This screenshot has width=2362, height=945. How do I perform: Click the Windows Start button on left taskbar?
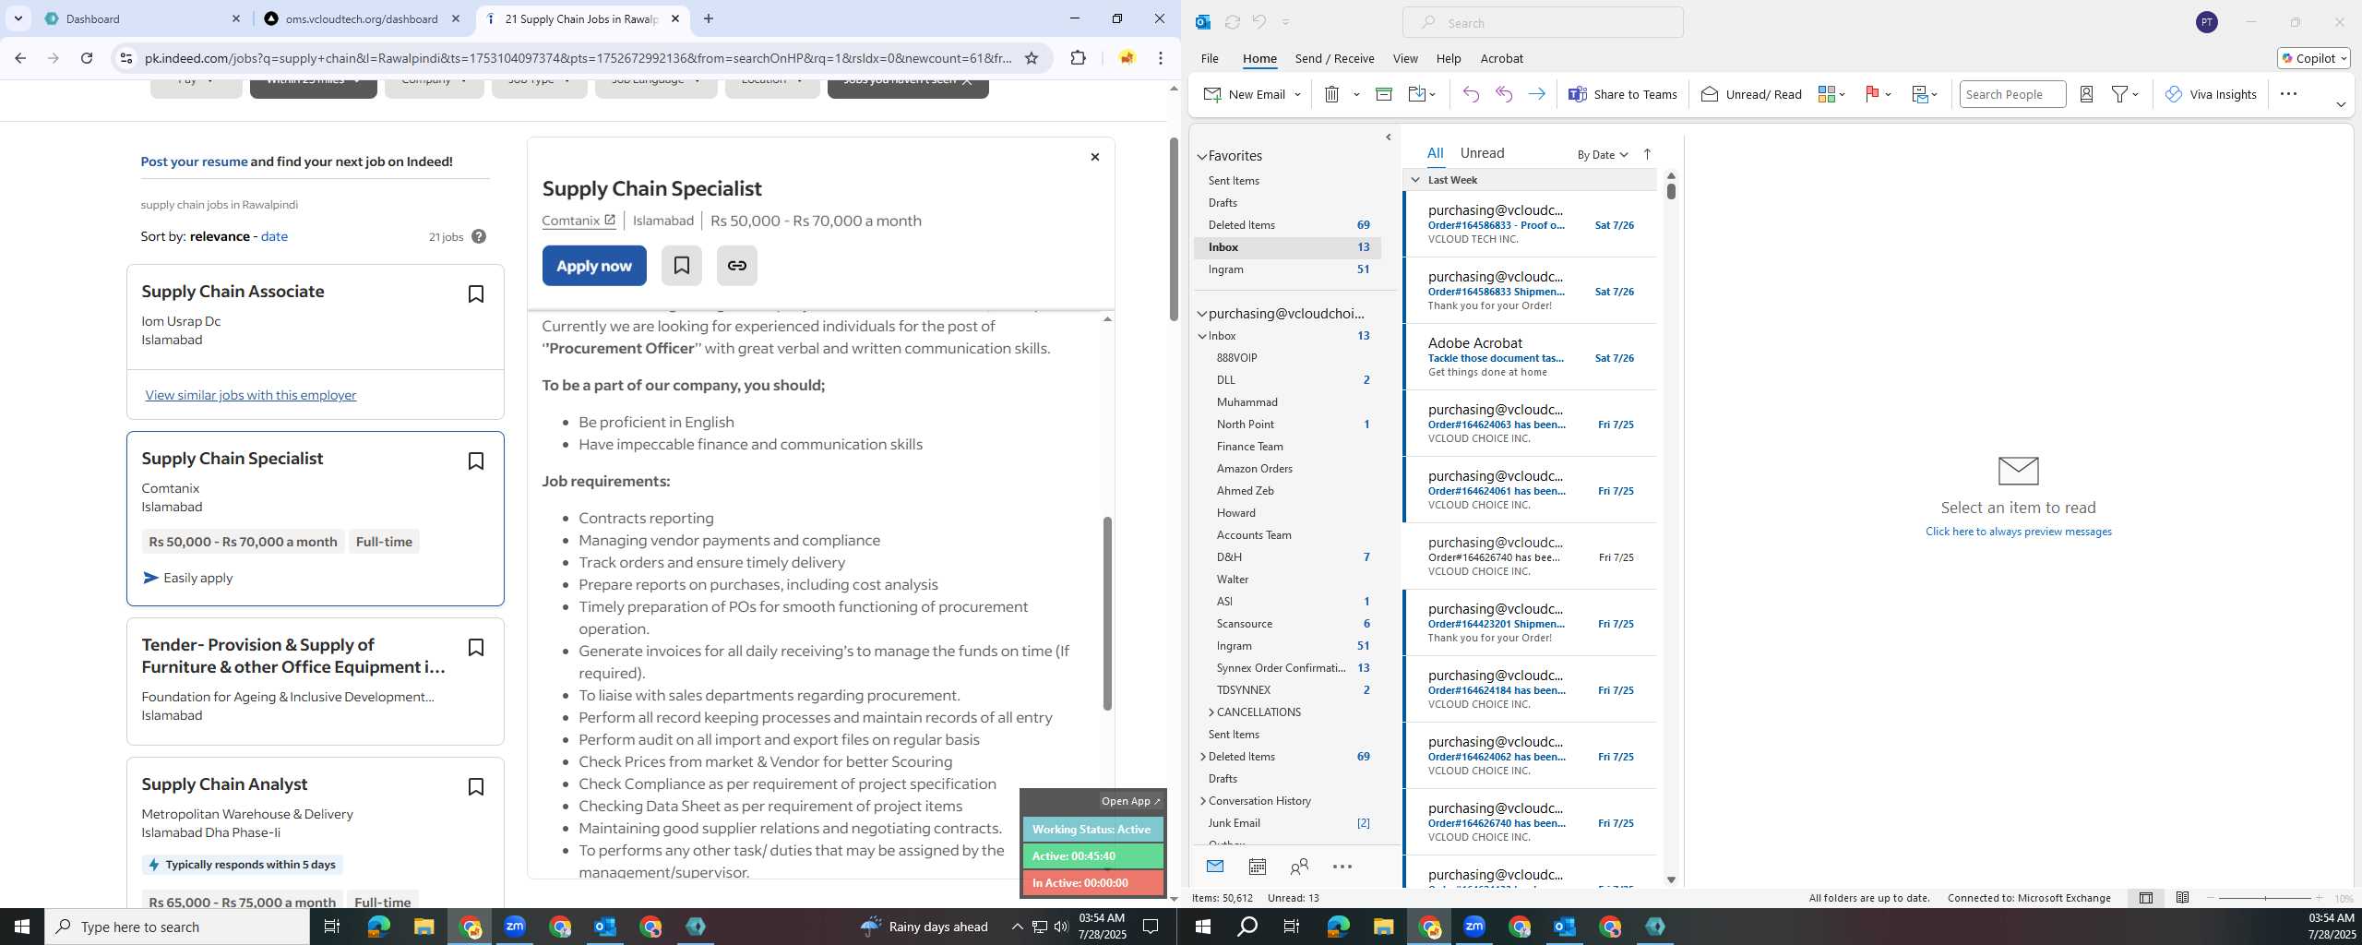(x=22, y=927)
